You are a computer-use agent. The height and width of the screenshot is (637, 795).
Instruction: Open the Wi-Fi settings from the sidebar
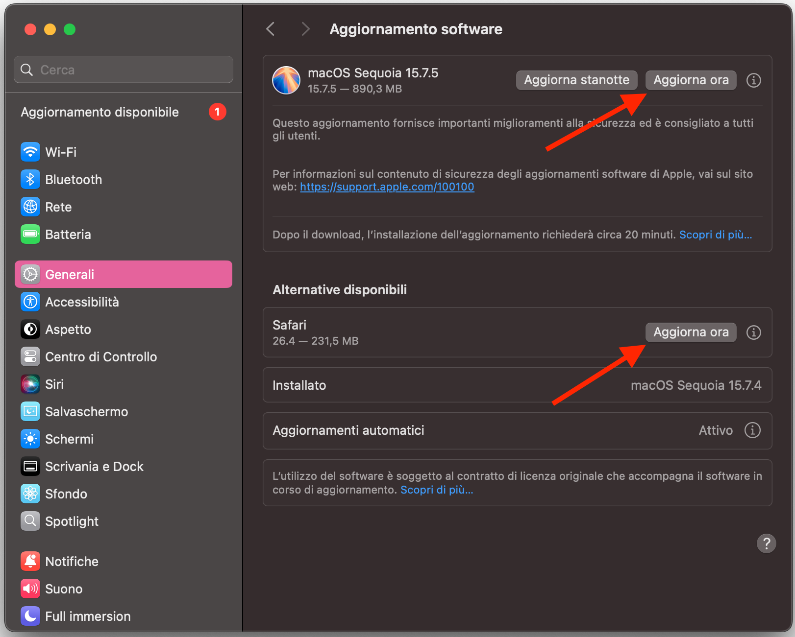click(x=30, y=152)
